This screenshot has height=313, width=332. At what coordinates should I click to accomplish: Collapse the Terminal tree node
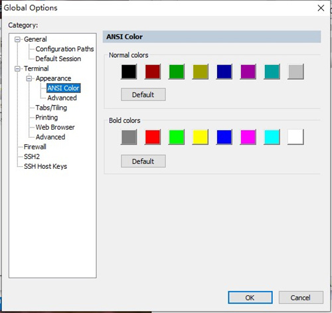(x=17, y=68)
